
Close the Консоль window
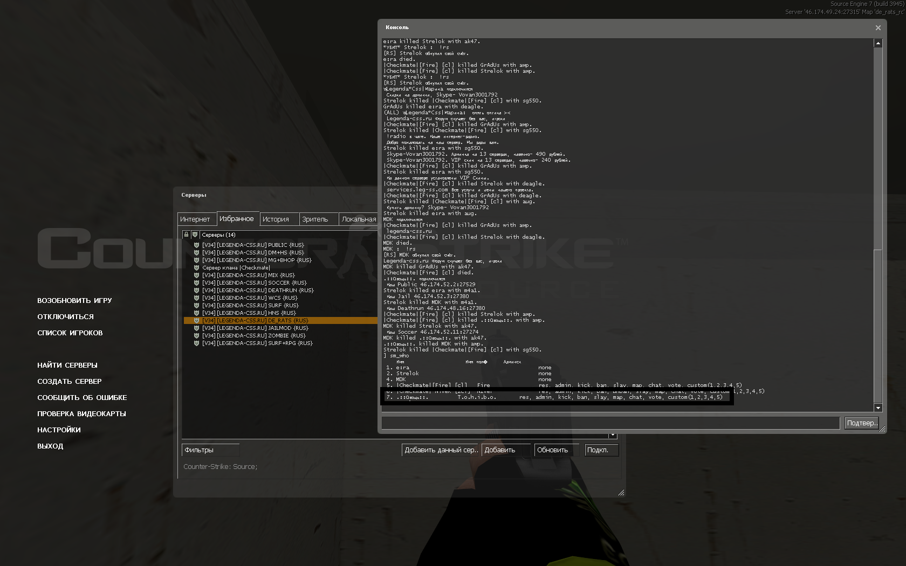(x=878, y=27)
